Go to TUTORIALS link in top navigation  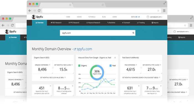[92, 17]
